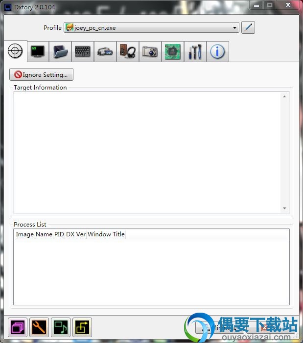Click the green monitor and music note icon
This screenshot has width=303, height=343.
pos(61,327)
